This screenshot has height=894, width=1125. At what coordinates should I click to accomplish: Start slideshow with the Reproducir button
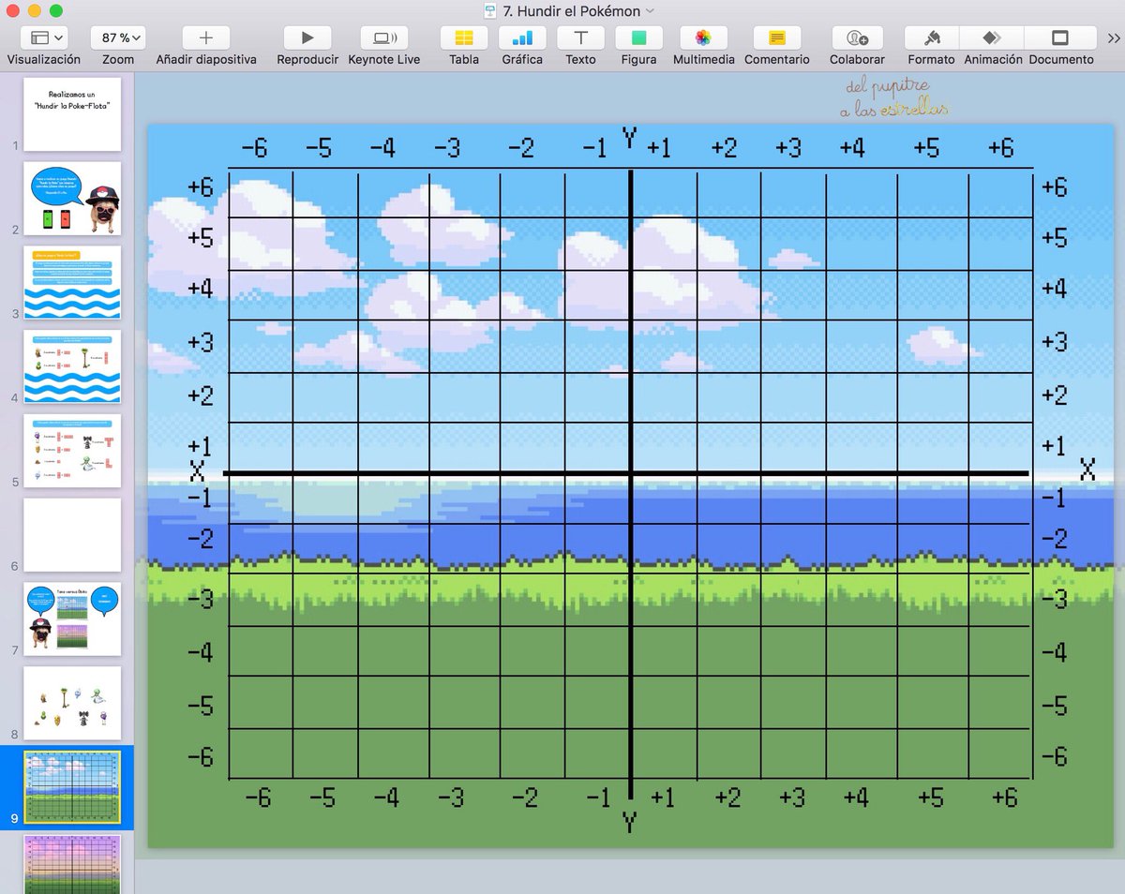pos(307,37)
